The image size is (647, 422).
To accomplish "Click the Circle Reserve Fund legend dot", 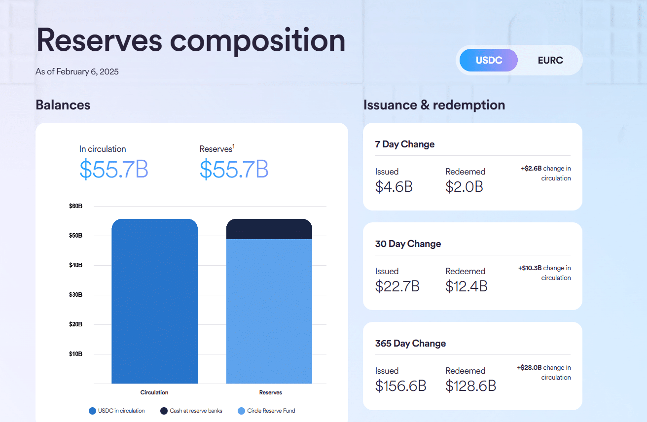I will pos(241,411).
